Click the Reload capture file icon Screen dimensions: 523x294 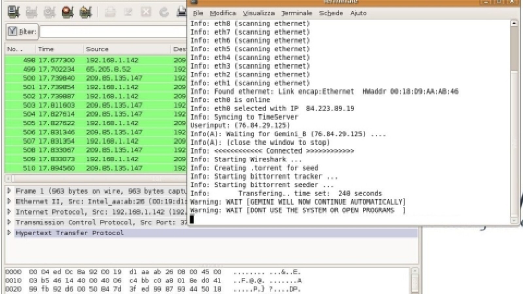tap(164, 12)
